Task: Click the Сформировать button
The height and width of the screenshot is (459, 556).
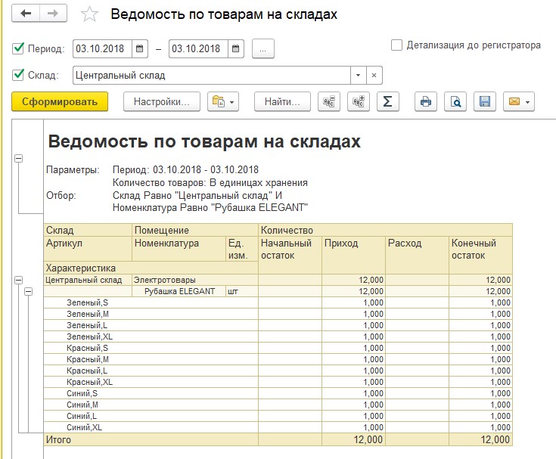Action: click(60, 102)
